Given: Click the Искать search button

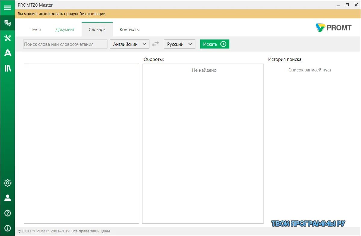Looking at the screenshot, I should 215,44.
